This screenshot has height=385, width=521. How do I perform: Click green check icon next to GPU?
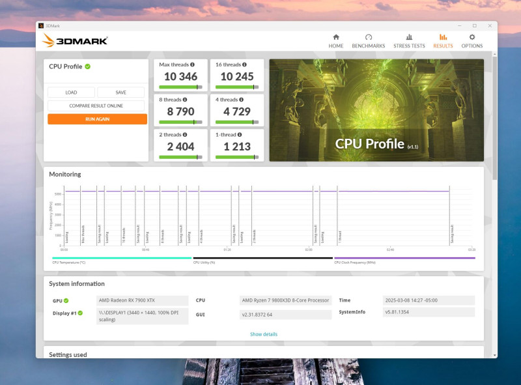coord(66,300)
